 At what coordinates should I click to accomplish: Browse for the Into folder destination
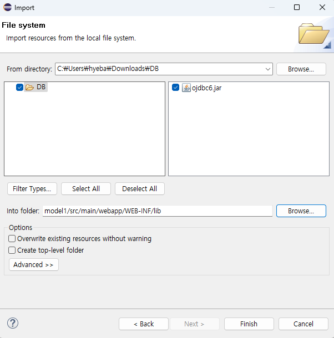point(301,211)
